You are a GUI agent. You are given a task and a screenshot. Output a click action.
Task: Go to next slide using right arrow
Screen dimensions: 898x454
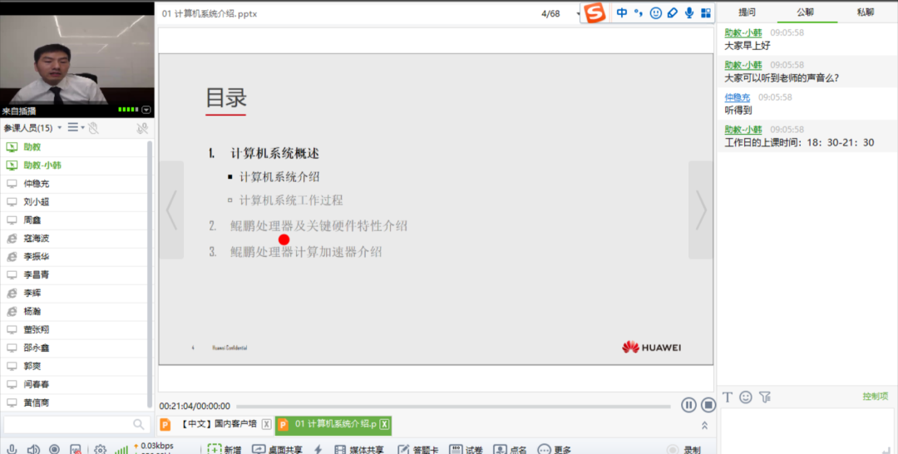coord(700,210)
